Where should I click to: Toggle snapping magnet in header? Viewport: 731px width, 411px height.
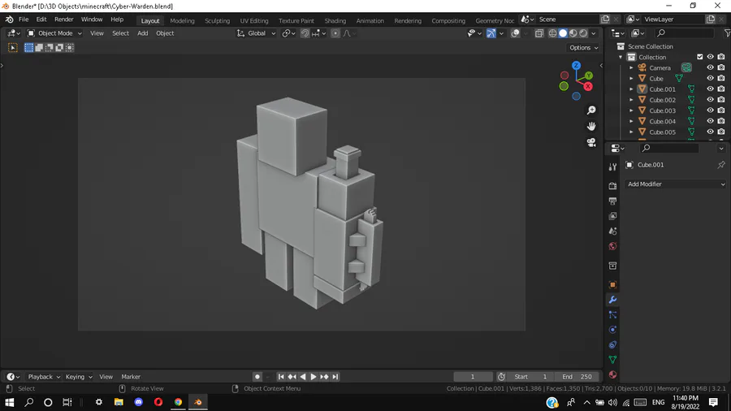305,33
